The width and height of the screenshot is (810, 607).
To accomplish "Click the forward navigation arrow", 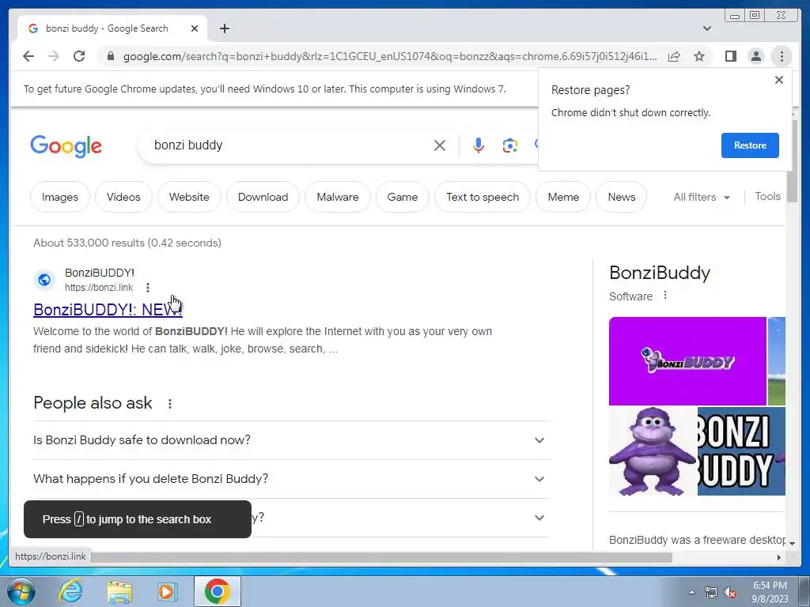I will pos(54,56).
